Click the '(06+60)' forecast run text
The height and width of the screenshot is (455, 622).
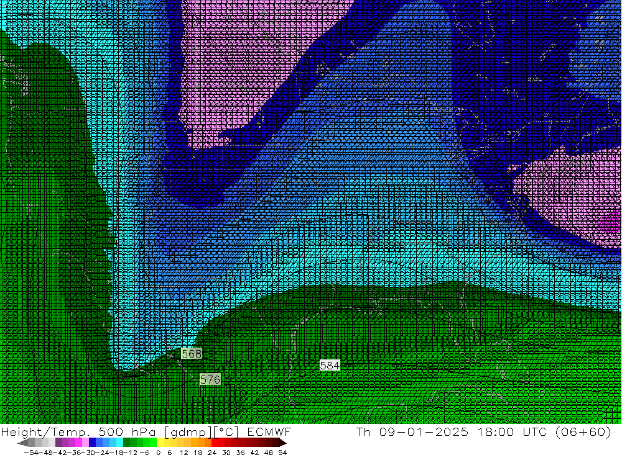[x=583, y=432]
